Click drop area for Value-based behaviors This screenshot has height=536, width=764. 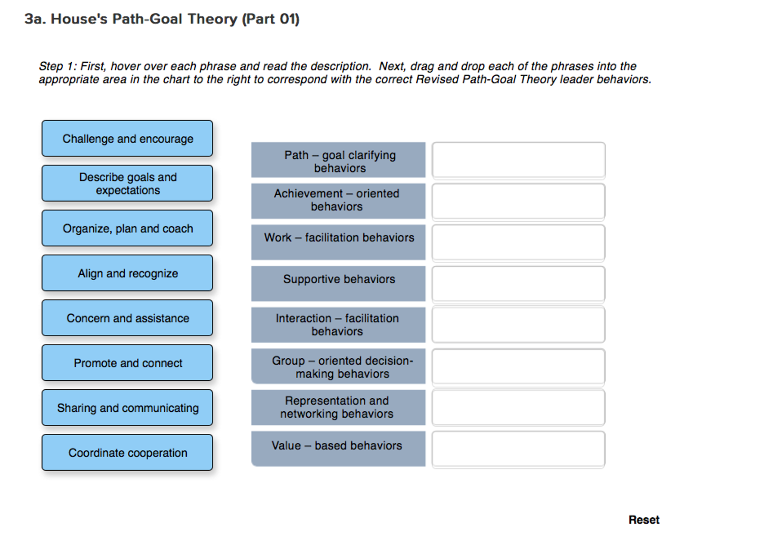coord(518,449)
